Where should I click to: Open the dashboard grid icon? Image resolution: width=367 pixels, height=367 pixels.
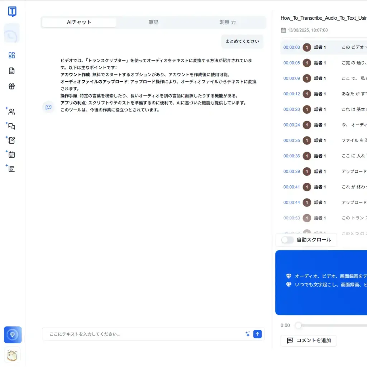coord(12,55)
